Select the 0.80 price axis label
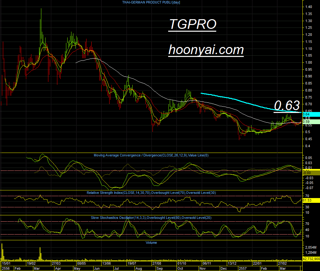320x271 pixels. (308, 90)
